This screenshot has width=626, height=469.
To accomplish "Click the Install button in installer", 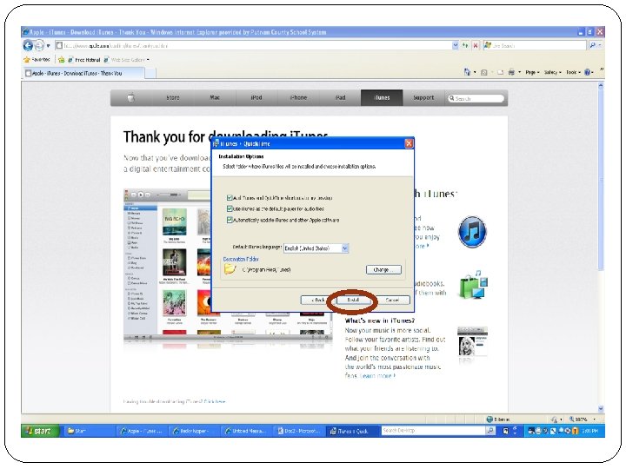I will (x=353, y=300).
